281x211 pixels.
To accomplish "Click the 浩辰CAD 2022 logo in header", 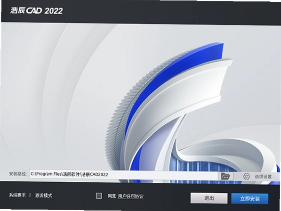I will tap(36, 10).
